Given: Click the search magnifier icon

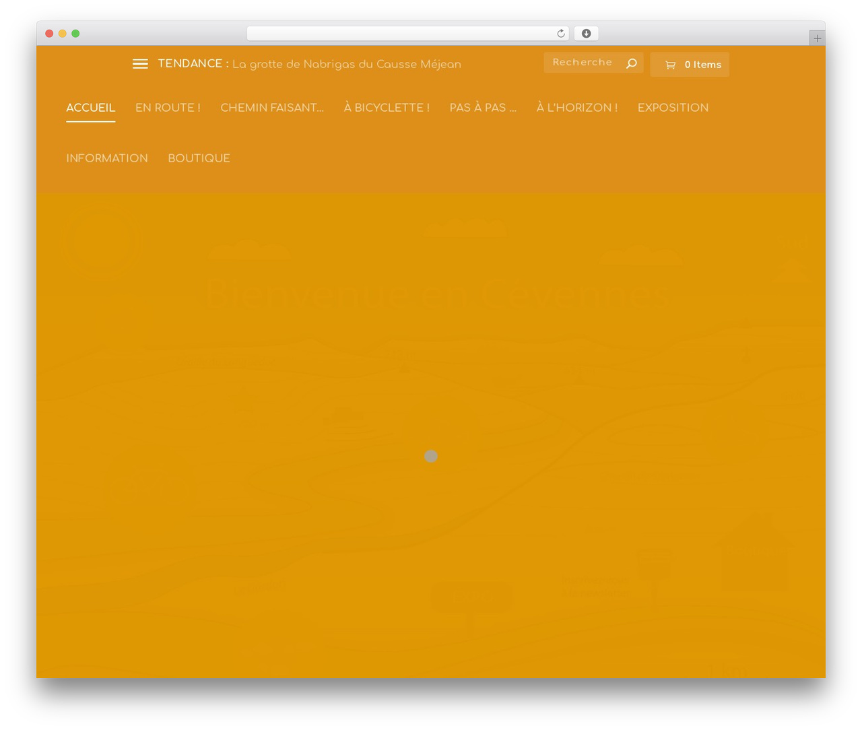Looking at the screenshot, I should (x=631, y=63).
